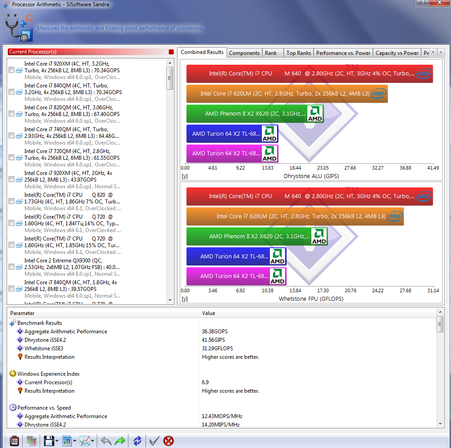The image size is (451, 448).
Task: Tick the Core i7 840QM 39.57GOPS checkbox
Action: point(11,289)
